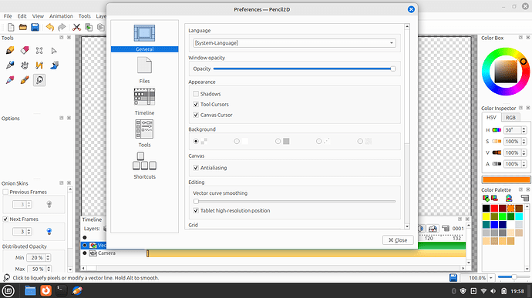Open the Animation menu
The image size is (532, 298).
pyautogui.click(x=61, y=16)
